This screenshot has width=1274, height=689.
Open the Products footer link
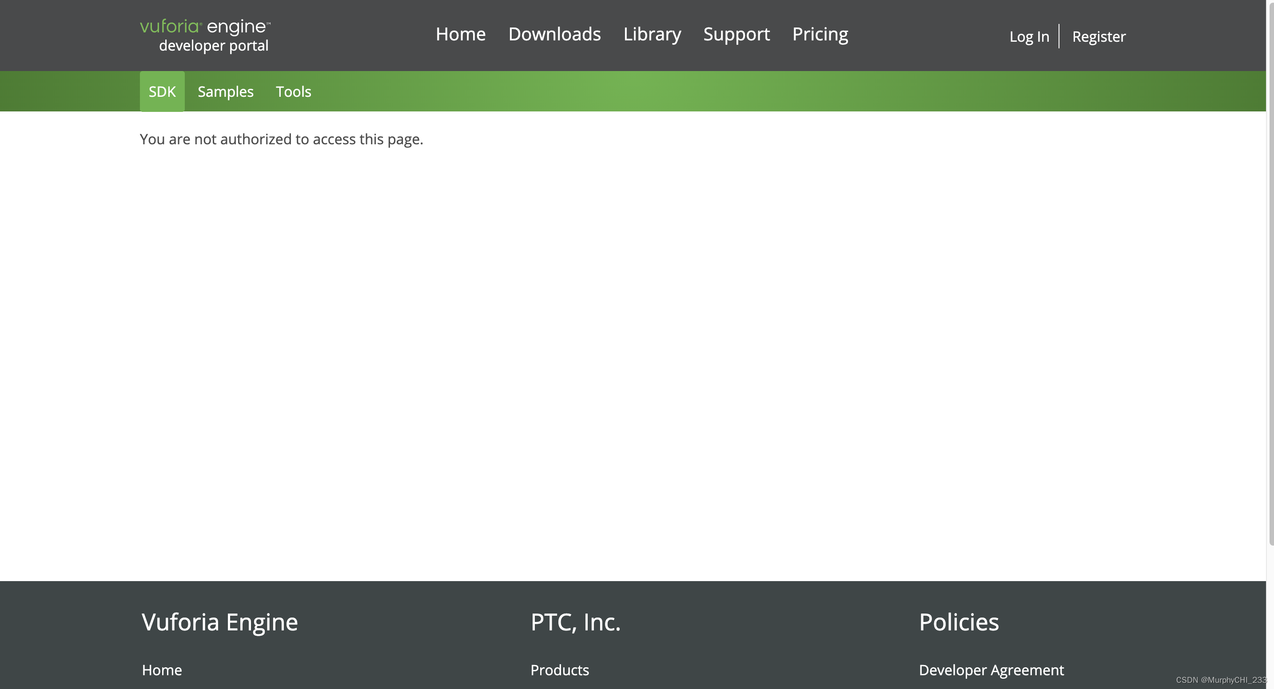[x=559, y=670]
